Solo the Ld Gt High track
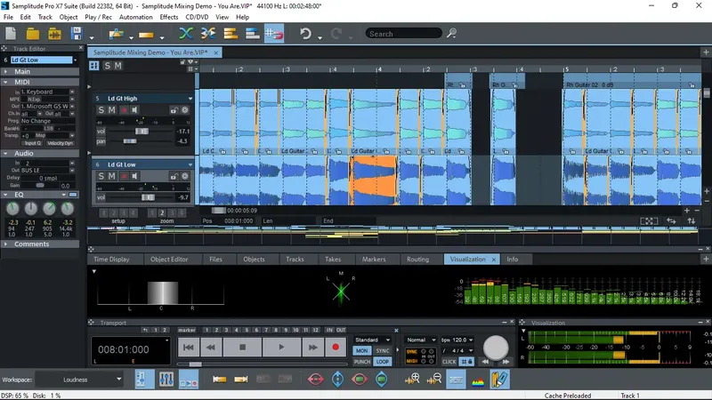Image resolution: width=712 pixels, height=400 pixels. (101, 110)
